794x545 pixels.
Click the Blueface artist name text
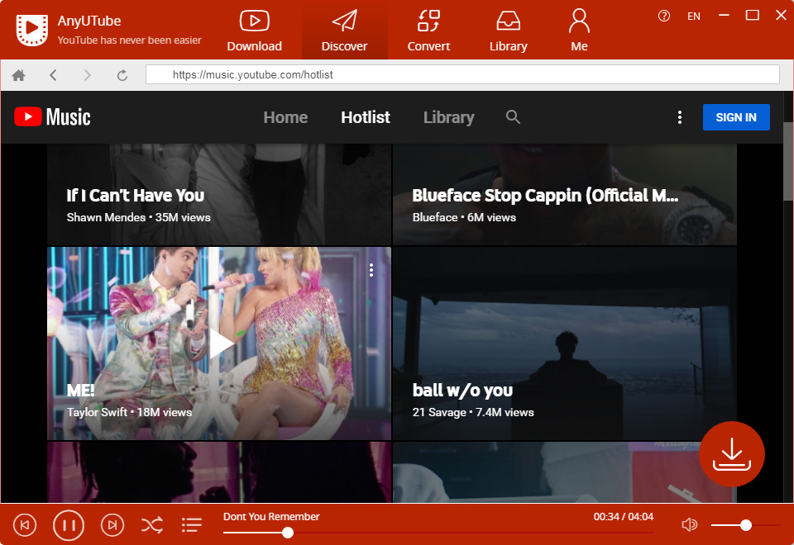(x=435, y=217)
